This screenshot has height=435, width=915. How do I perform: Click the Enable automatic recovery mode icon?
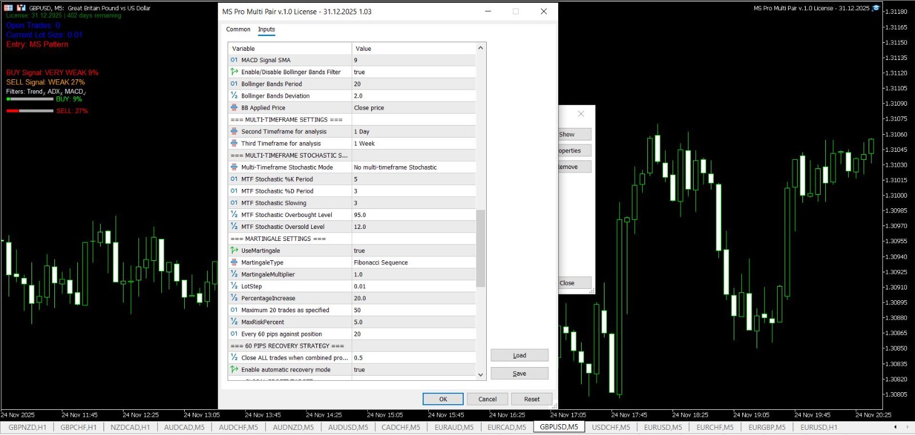pos(234,369)
